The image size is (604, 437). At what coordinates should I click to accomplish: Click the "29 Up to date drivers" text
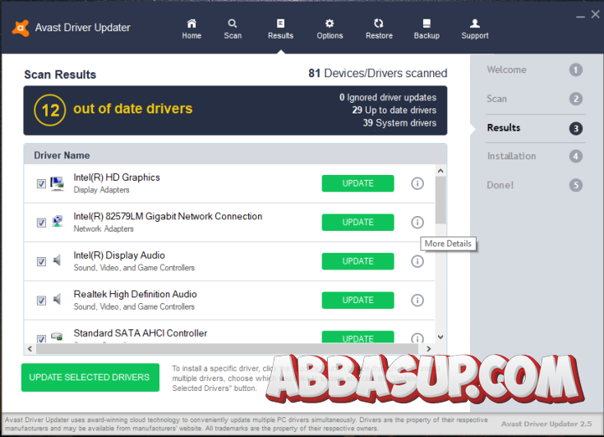(394, 110)
